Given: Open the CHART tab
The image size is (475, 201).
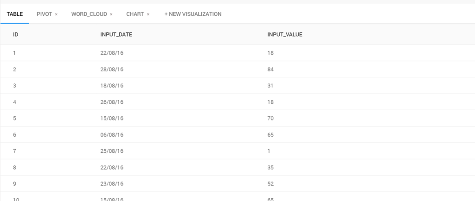Looking at the screenshot, I should pyautogui.click(x=135, y=14).
